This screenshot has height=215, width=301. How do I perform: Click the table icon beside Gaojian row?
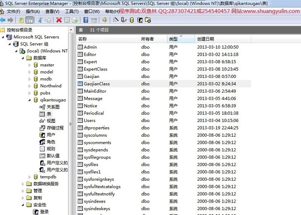coord(80,76)
